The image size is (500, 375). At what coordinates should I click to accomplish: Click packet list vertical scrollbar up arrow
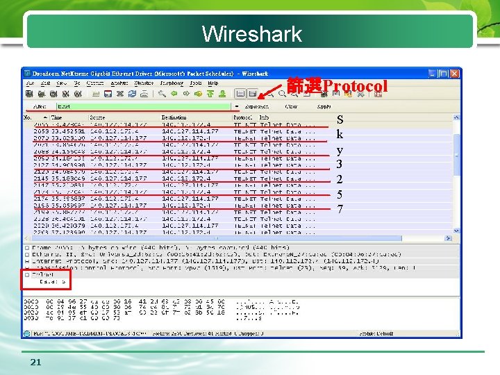(x=456, y=117)
